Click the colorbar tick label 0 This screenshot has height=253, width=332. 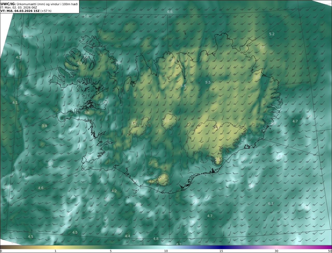click(x=1, y=251)
